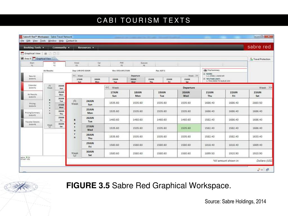
Task: Click the paste icon in the toolbar
Action: [x=55, y=53]
